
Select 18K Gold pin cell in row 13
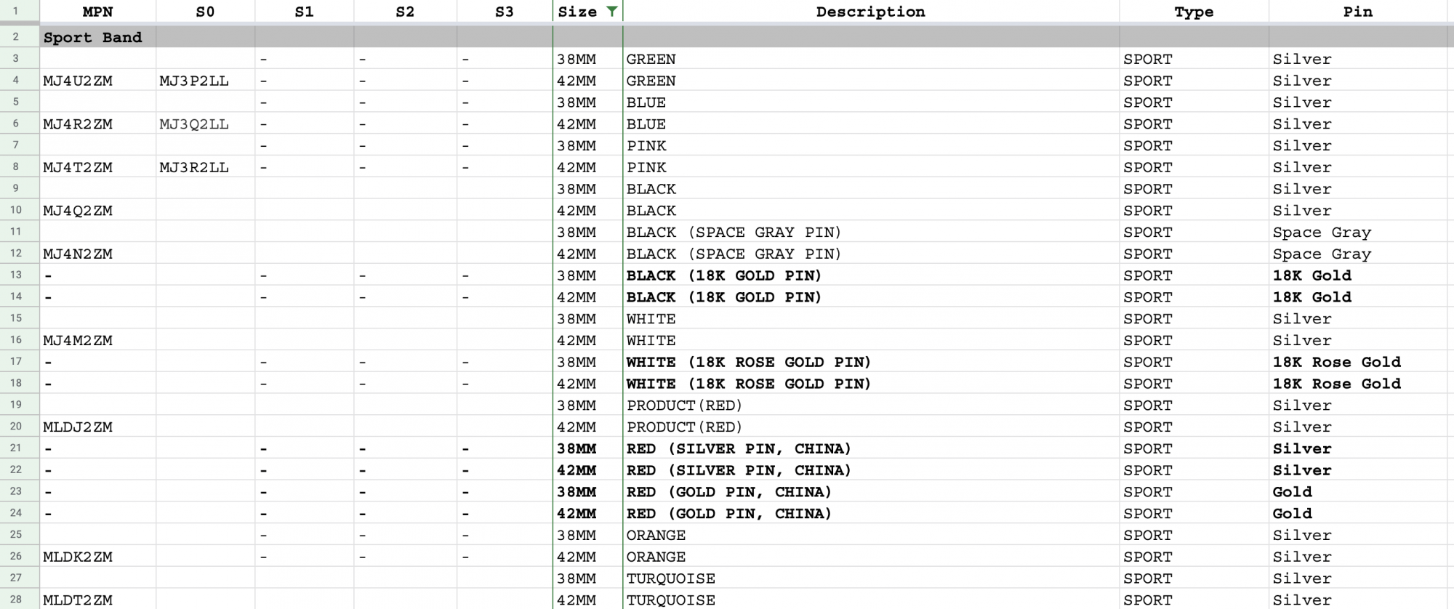click(x=1358, y=275)
